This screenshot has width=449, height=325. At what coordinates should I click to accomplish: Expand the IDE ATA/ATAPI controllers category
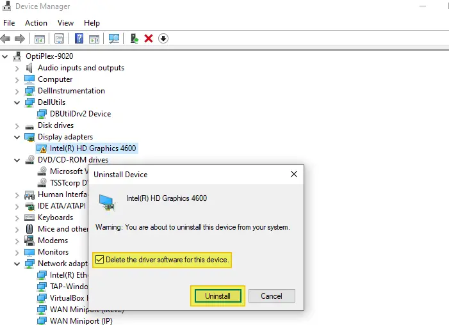pyautogui.click(x=17, y=207)
